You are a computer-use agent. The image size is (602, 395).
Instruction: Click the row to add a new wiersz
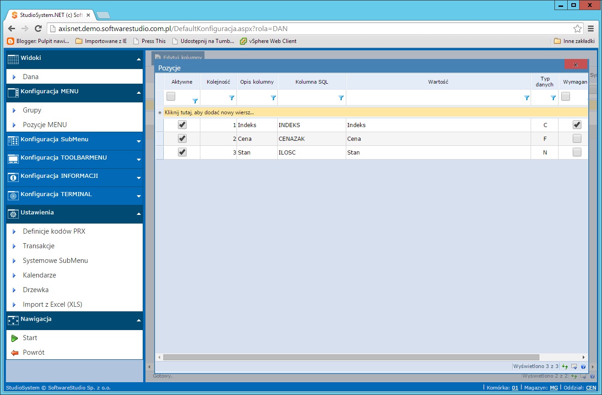coord(206,112)
